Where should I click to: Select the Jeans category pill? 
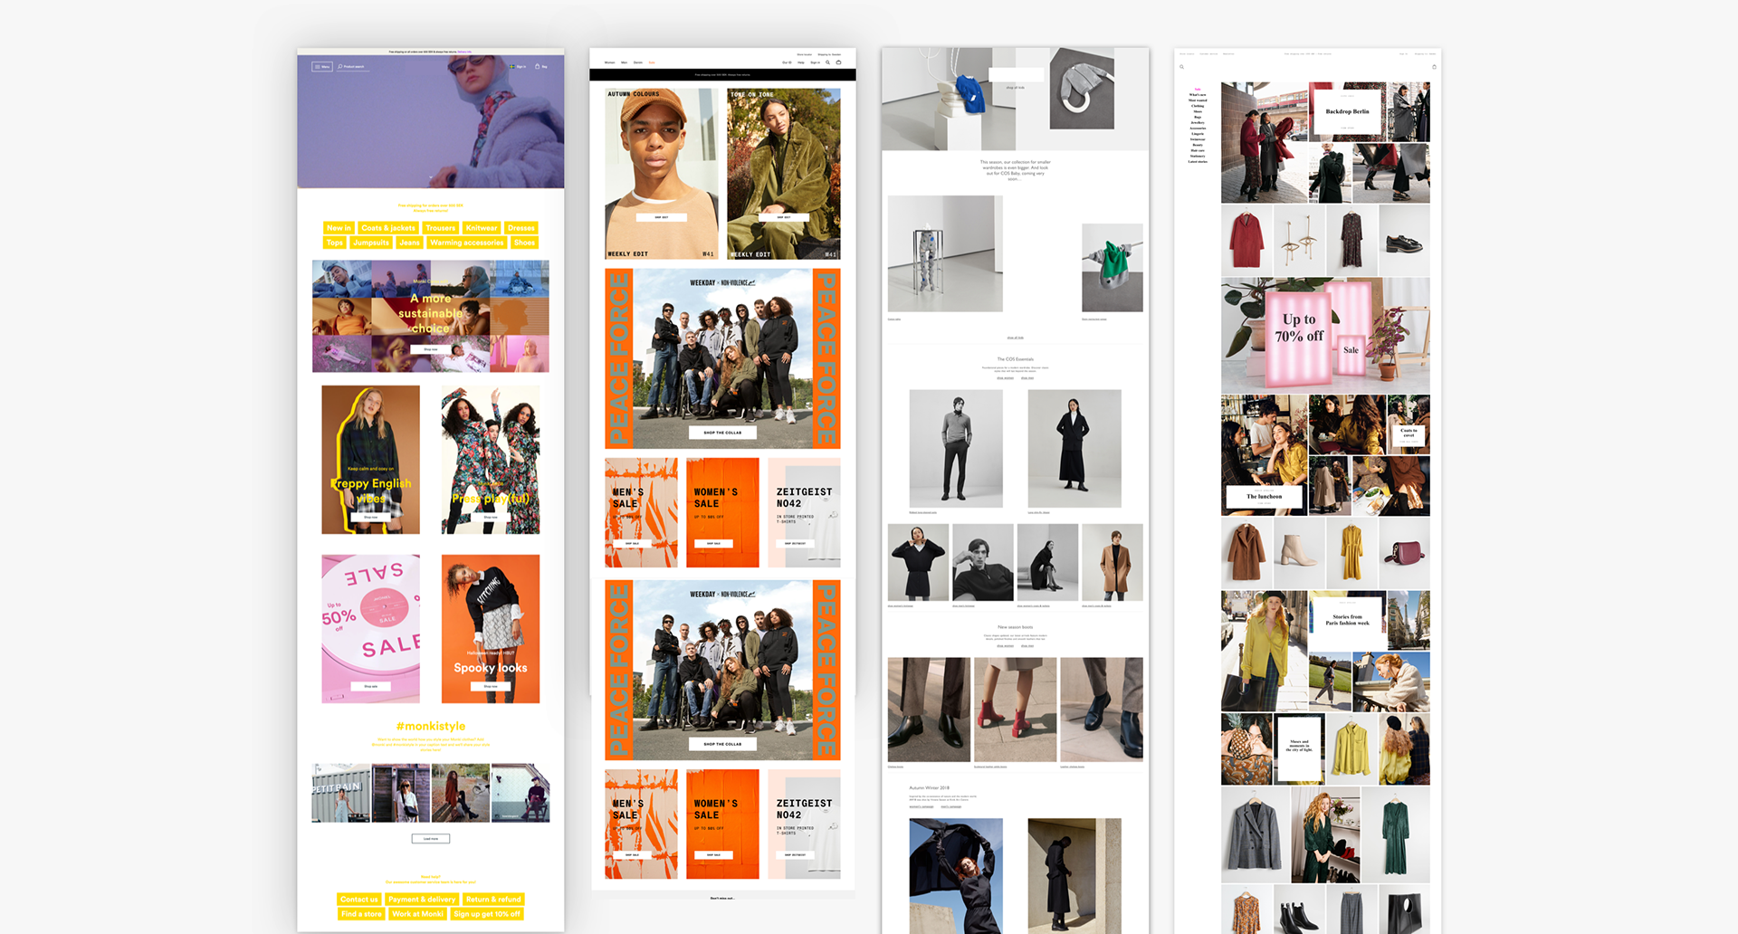tap(410, 243)
